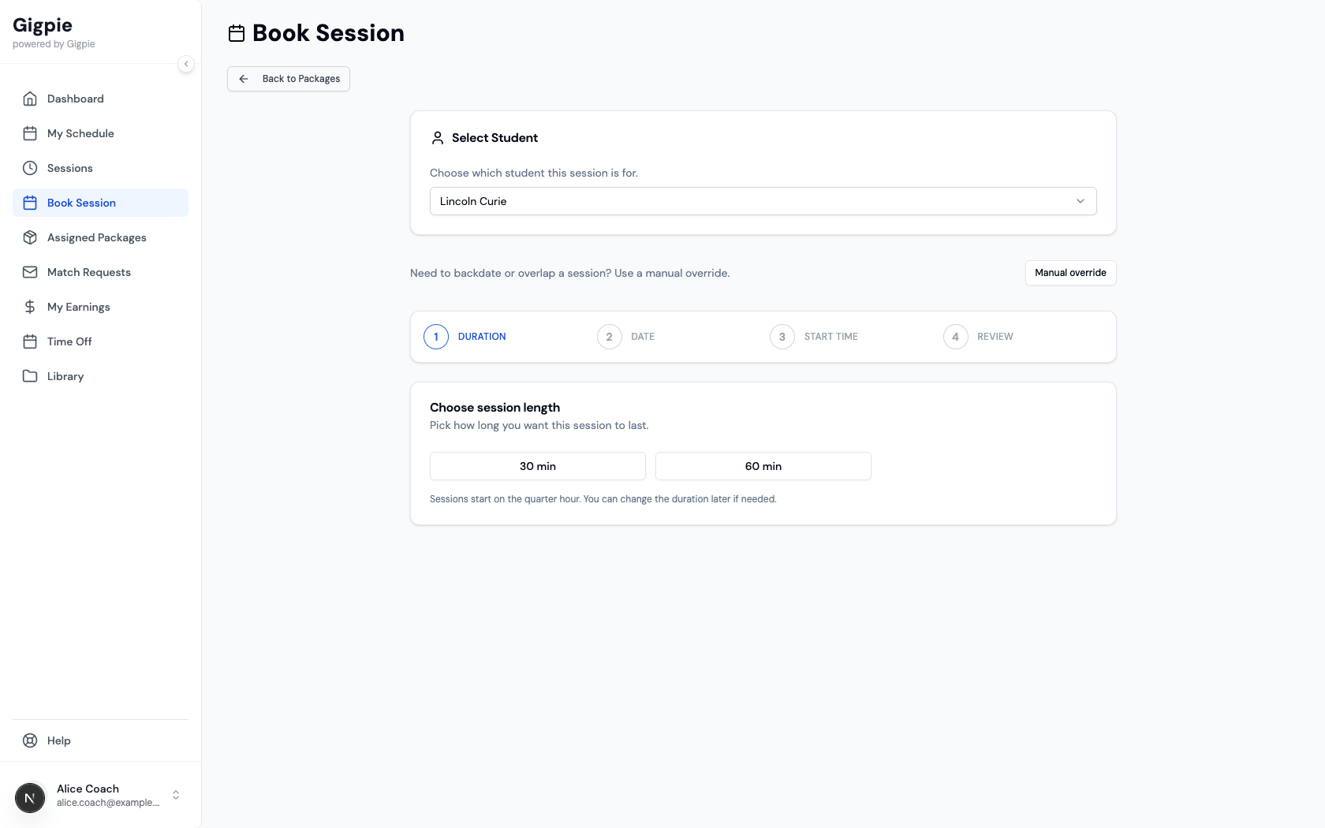The height and width of the screenshot is (828, 1325).
Task: Click the Library folder icon
Action: [x=30, y=376]
